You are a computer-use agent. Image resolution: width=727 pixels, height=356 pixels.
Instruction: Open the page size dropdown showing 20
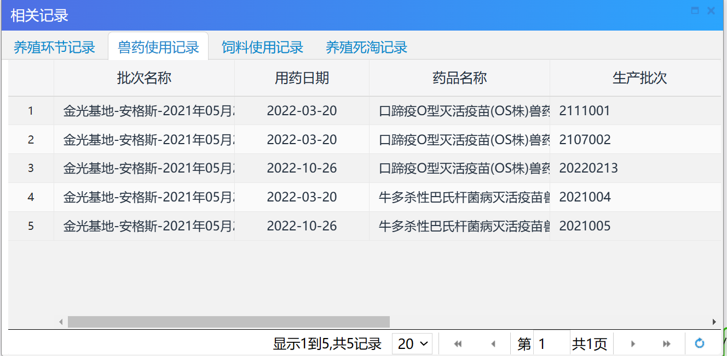pos(412,343)
